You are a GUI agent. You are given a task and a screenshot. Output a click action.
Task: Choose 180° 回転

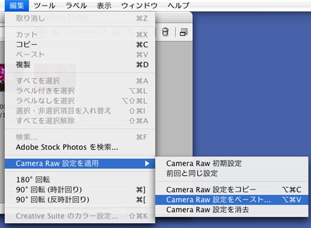point(80,180)
